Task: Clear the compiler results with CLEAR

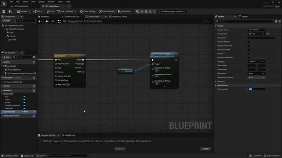Action: (206, 149)
